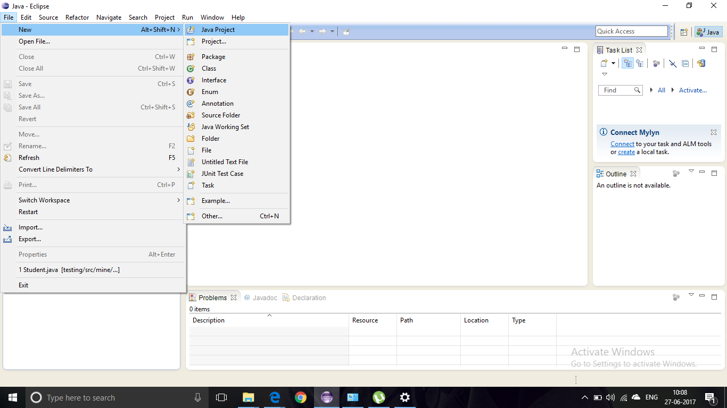Click the JUnit Test Case icon
Viewport: 727px width, 408px height.
(191, 174)
